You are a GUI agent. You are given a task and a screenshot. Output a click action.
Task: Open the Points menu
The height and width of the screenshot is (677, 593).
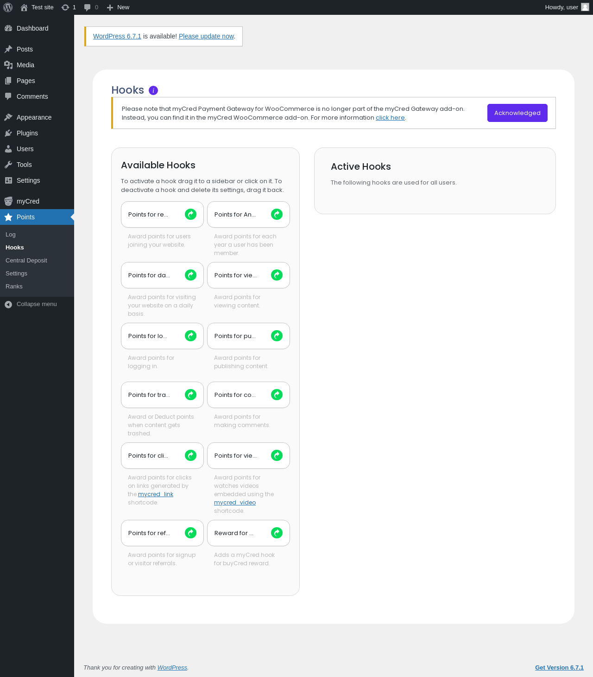point(37,217)
